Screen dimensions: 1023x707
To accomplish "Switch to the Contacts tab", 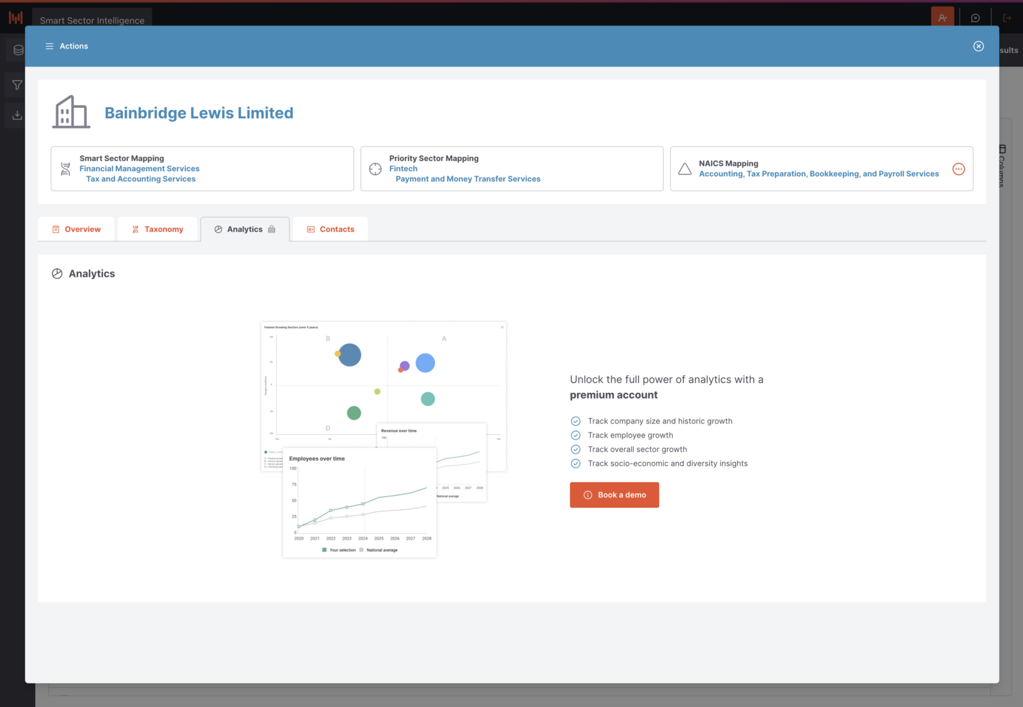I will point(331,229).
